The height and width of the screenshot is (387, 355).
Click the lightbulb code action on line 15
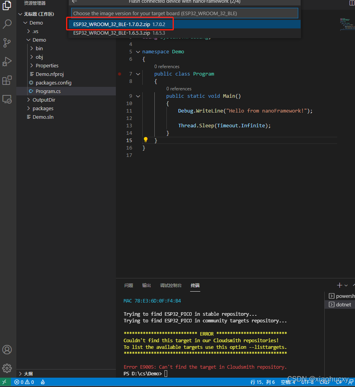pos(145,140)
